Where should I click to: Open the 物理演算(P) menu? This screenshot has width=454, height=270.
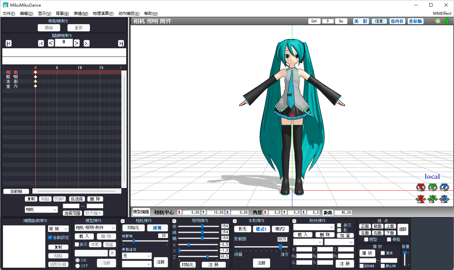103,14
